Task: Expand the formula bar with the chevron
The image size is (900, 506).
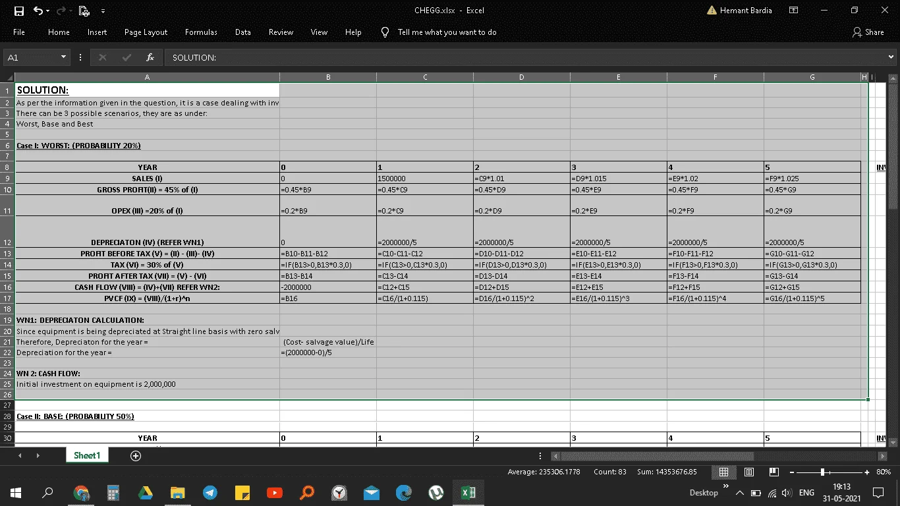Action: click(x=891, y=57)
